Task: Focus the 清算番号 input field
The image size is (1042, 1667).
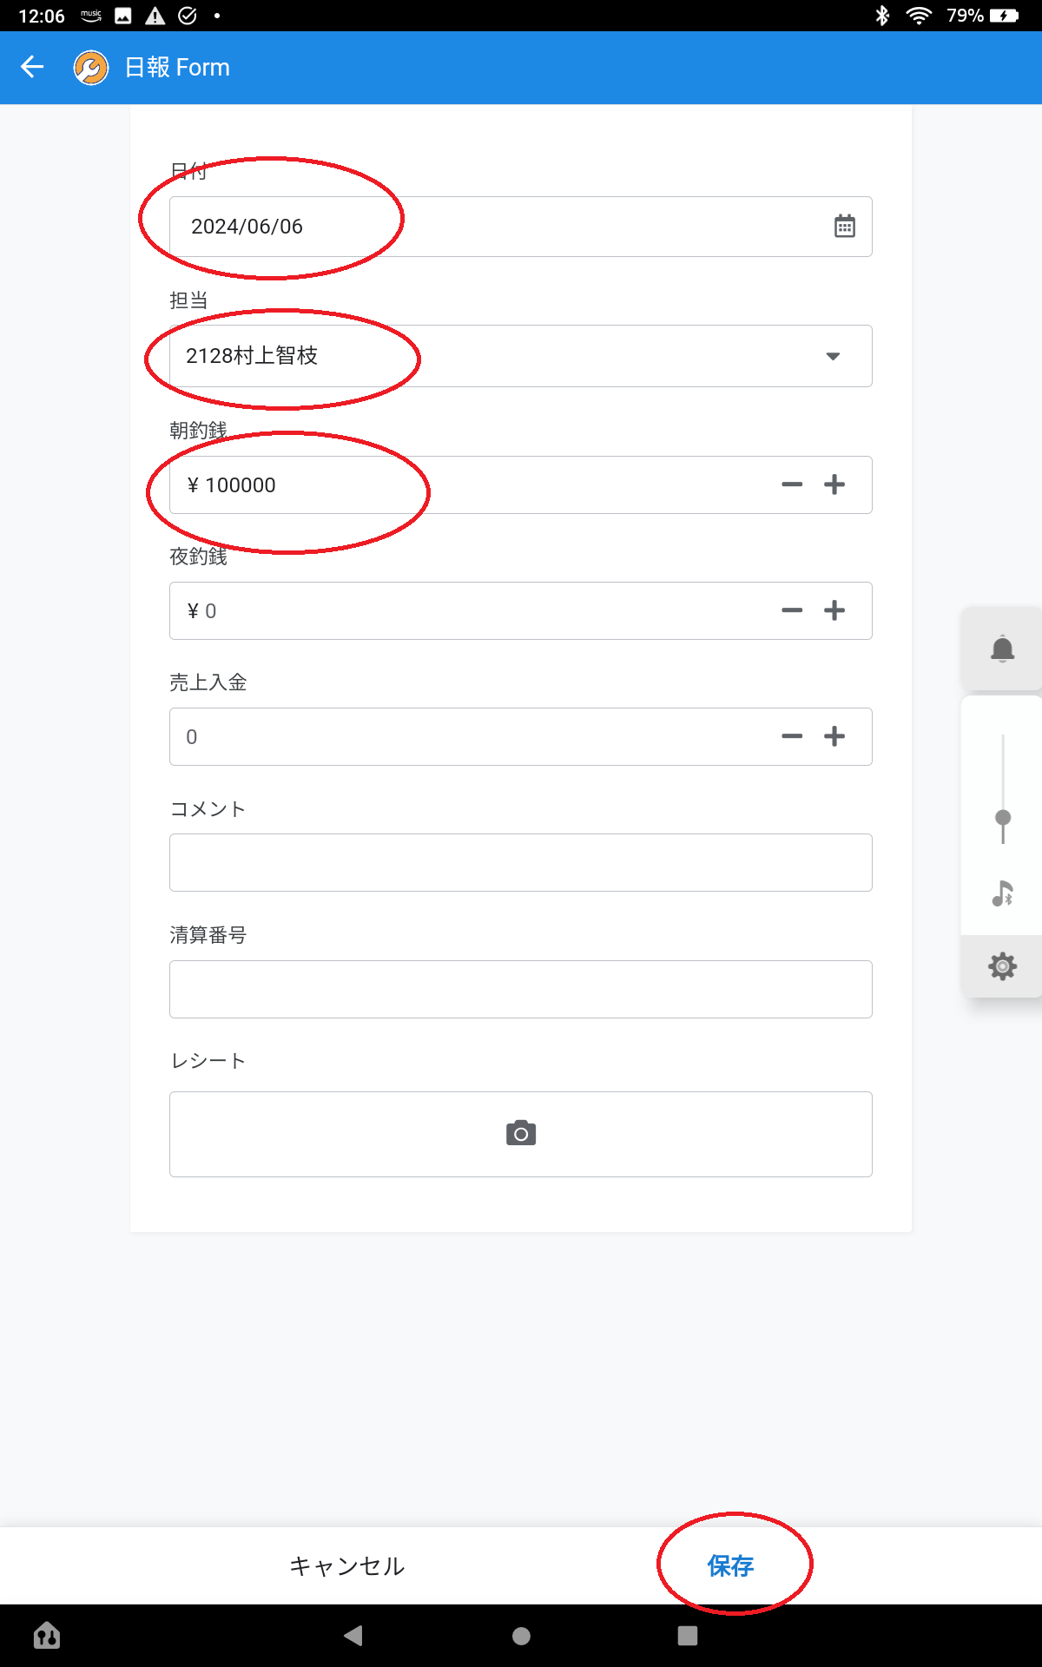Action: pos(521,989)
